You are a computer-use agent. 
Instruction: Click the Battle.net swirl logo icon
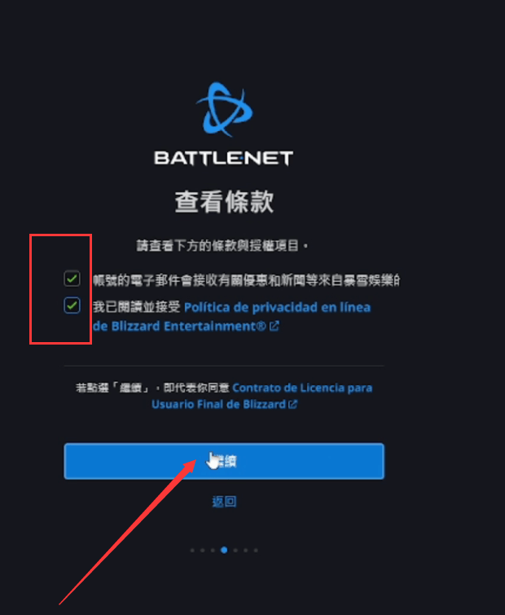pos(225,109)
